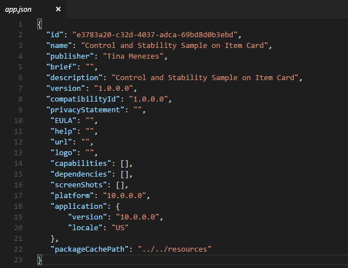Click the version value "1.0.0.0" on line 7
The width and height of the screenshot is (348, 268).
click(114, 89)
